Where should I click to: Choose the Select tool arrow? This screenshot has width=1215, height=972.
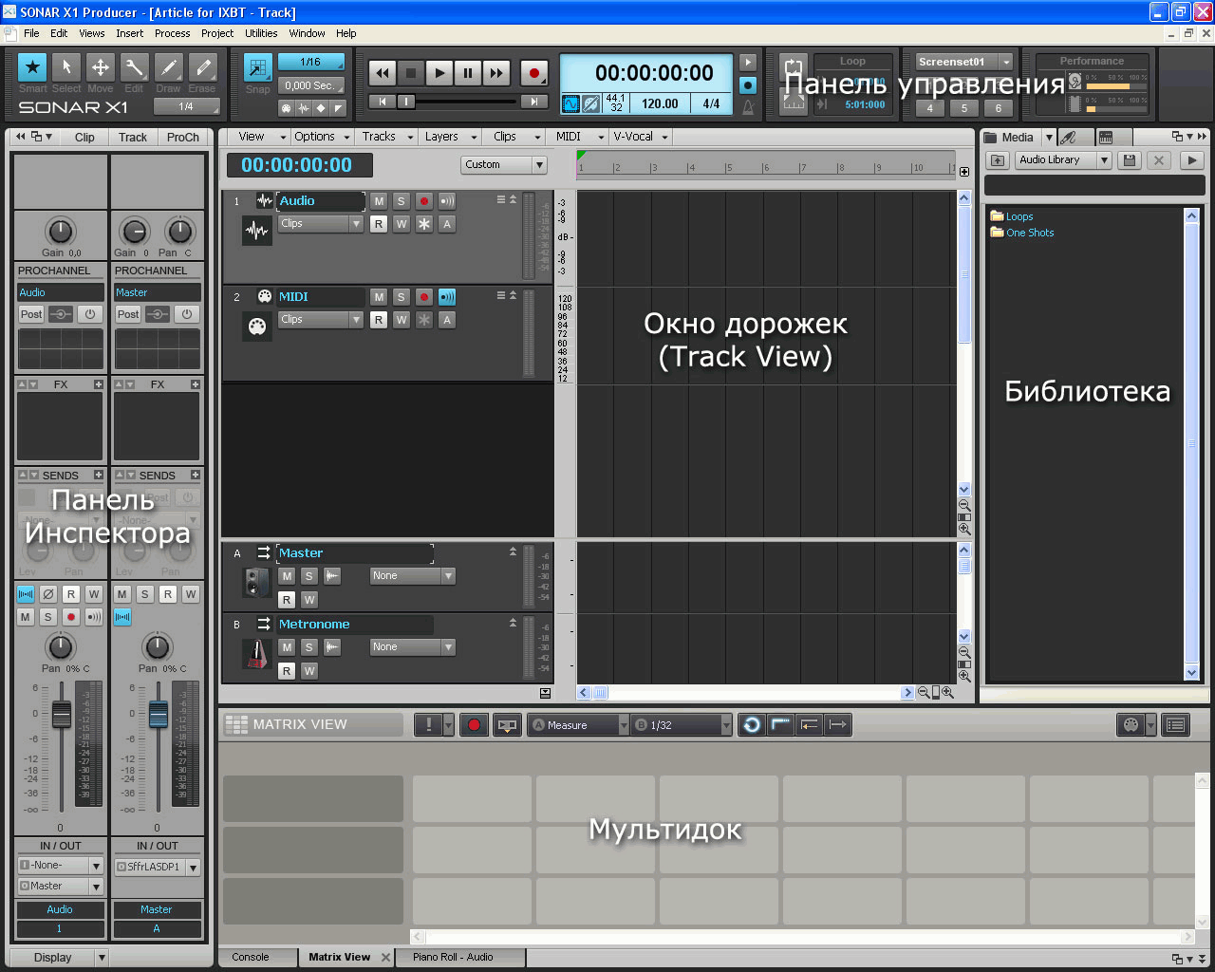[x=66, y=67]
